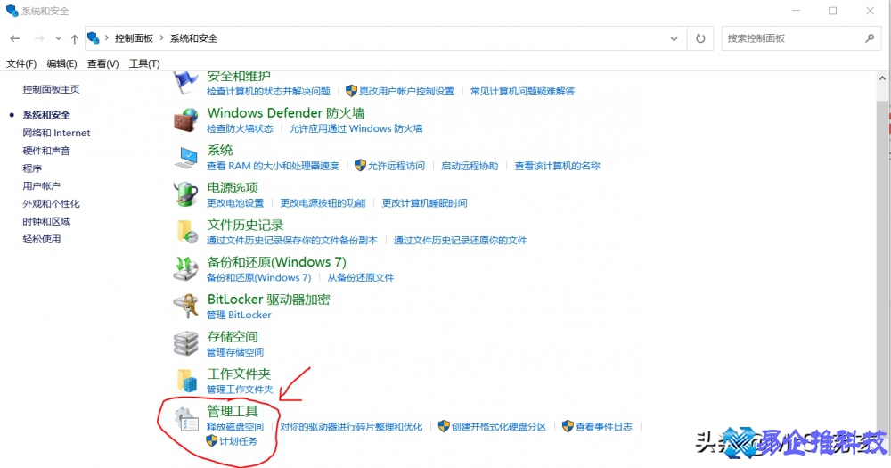Click 启动远程协助 link

470,166
